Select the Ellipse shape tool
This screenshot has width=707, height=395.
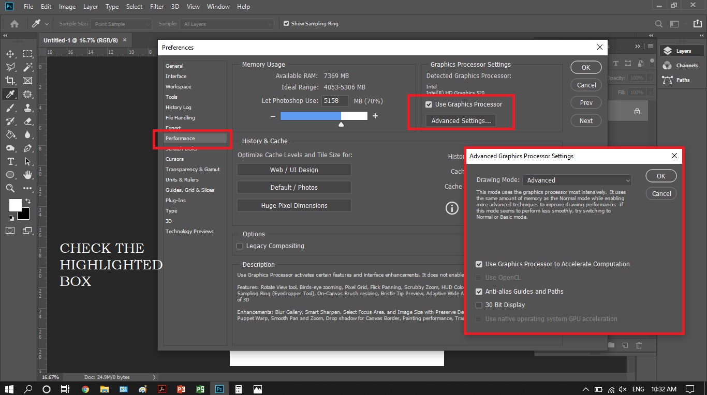click(x=10, y=175)
